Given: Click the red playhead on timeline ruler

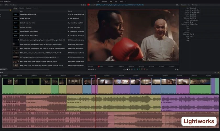Looking at the screenshot, I should (x=96, y=76).
